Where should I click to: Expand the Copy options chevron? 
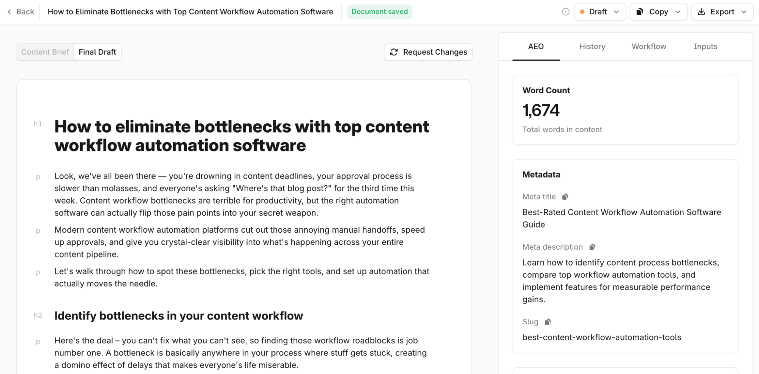678,12
